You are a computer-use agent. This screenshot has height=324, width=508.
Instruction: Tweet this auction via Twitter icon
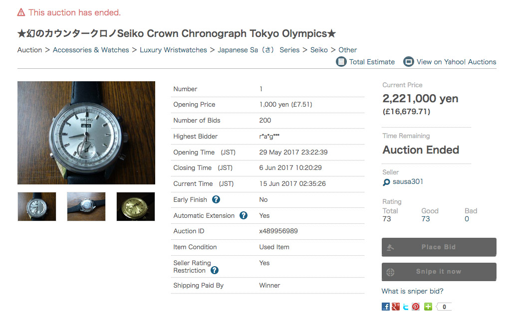point(406,307)
